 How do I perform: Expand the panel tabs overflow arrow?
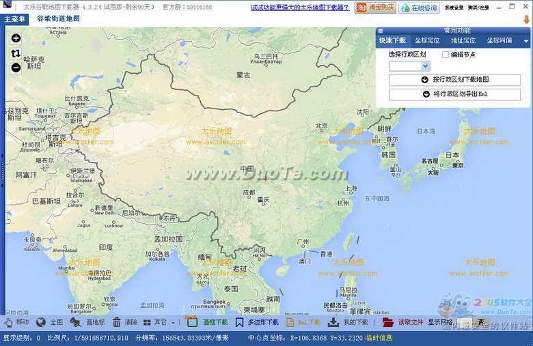[x=526, y=41]
